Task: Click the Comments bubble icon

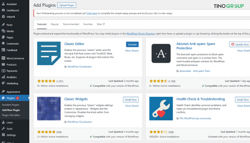Action: tap(3, 43)
